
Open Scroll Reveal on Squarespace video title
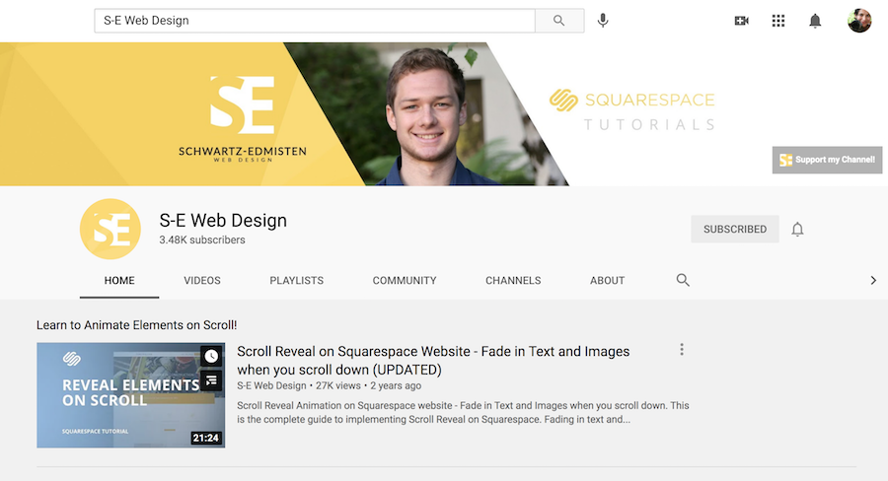(433, 361)
